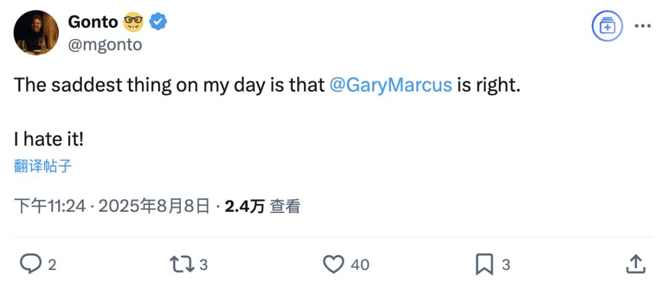Click the reply speech bubble icon
Screen dimensions: 669x288
coord(31,264)
